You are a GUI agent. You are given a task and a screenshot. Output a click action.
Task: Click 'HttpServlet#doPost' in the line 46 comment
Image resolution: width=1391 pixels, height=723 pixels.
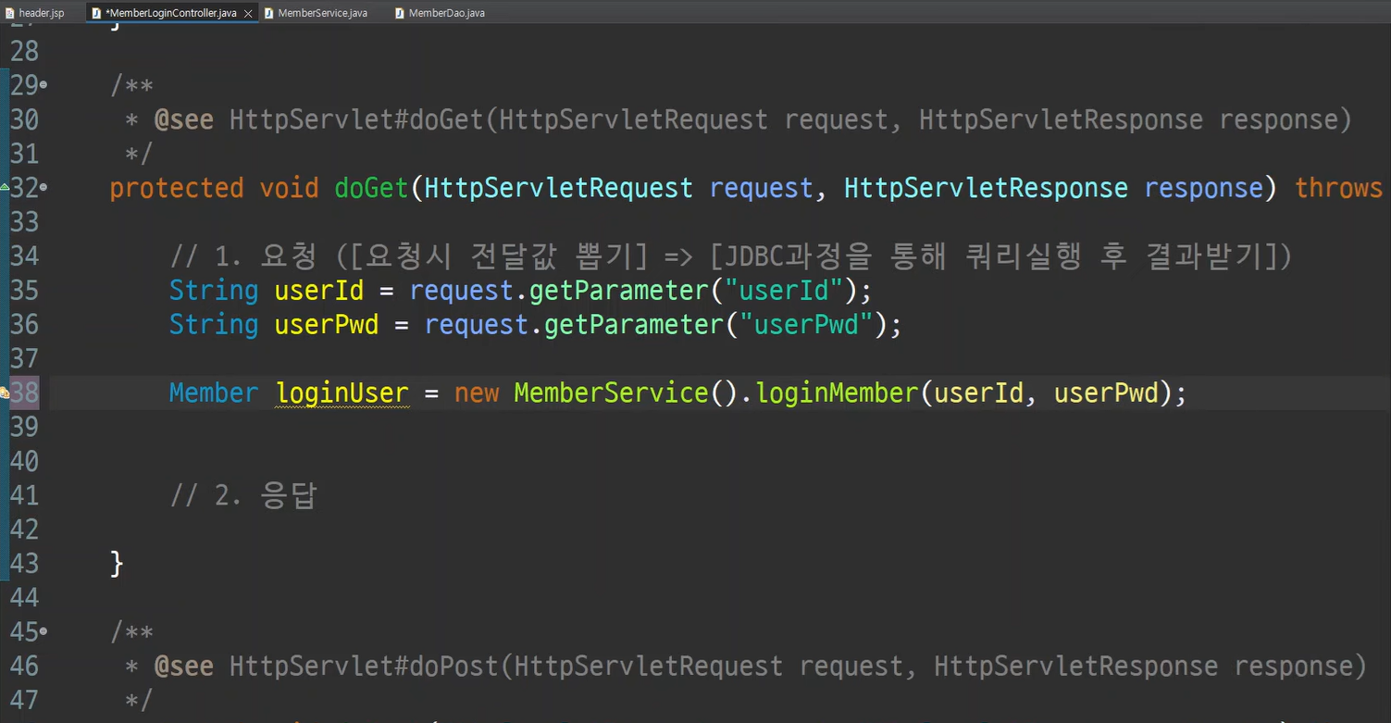pos(364,667)
